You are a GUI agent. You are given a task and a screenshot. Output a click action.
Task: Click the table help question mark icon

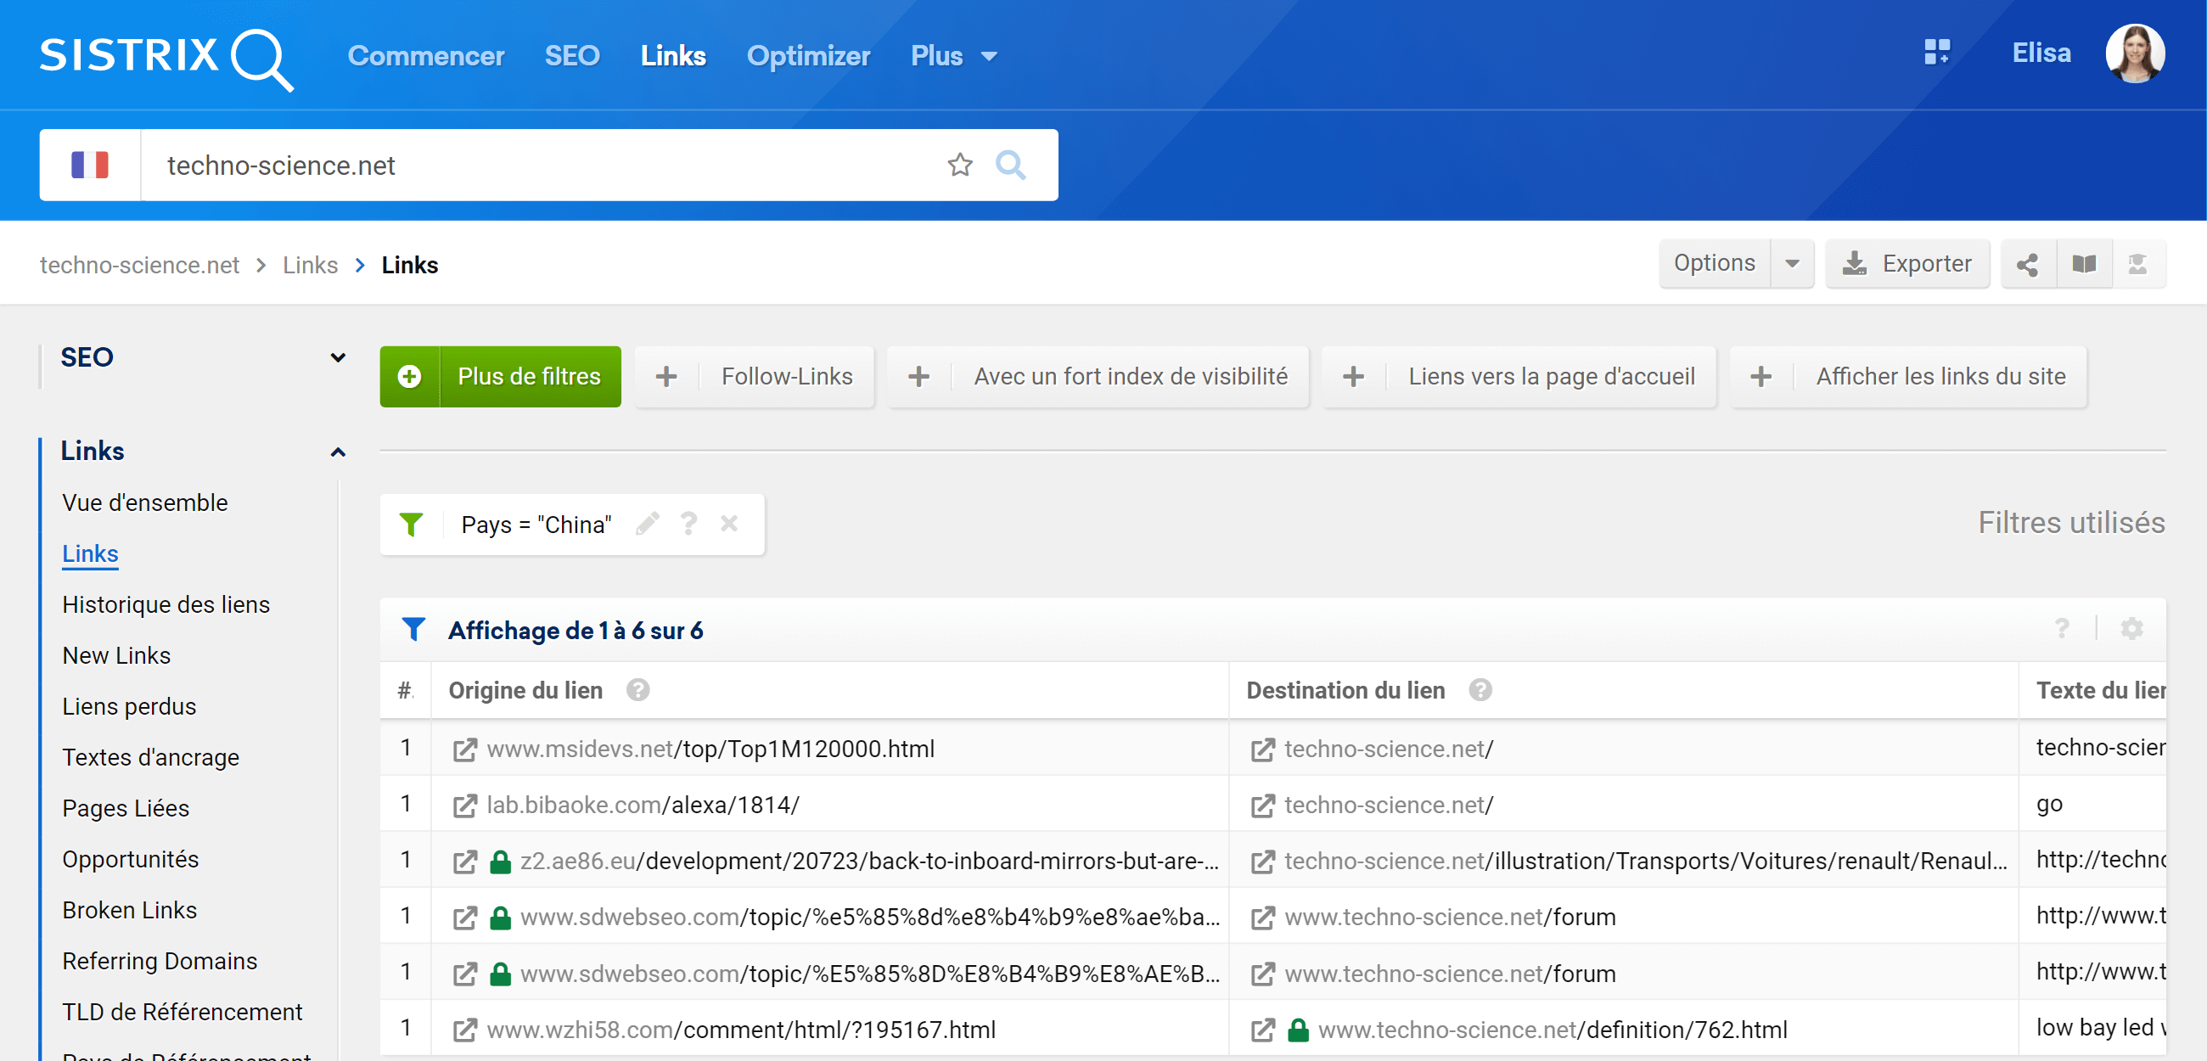2063,629
